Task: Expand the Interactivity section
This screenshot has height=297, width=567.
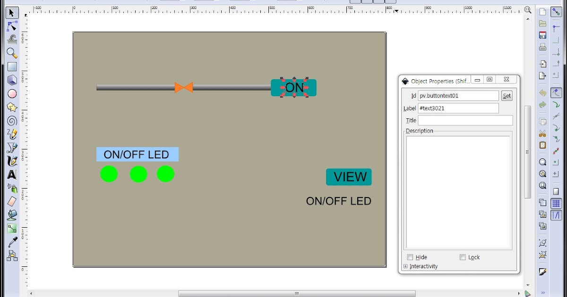Action: coord(405,266)
